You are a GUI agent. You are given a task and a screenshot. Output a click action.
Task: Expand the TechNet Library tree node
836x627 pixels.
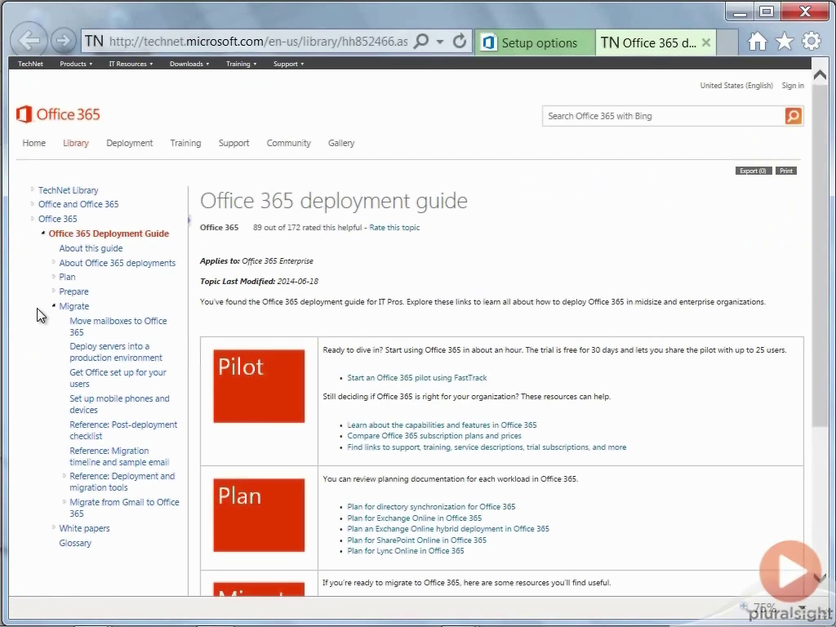point(33,189)
